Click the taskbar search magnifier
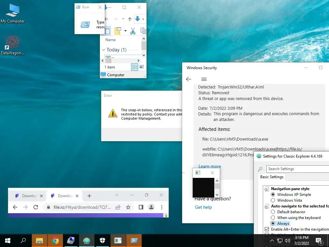 23,241
